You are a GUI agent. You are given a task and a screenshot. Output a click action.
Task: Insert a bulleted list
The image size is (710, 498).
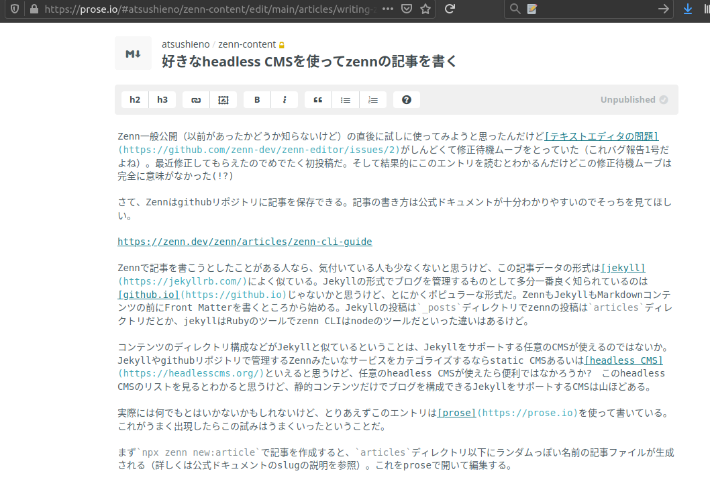346,99
